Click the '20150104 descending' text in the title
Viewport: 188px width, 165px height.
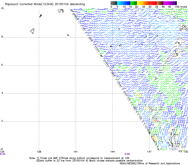(x=70, y=4)
